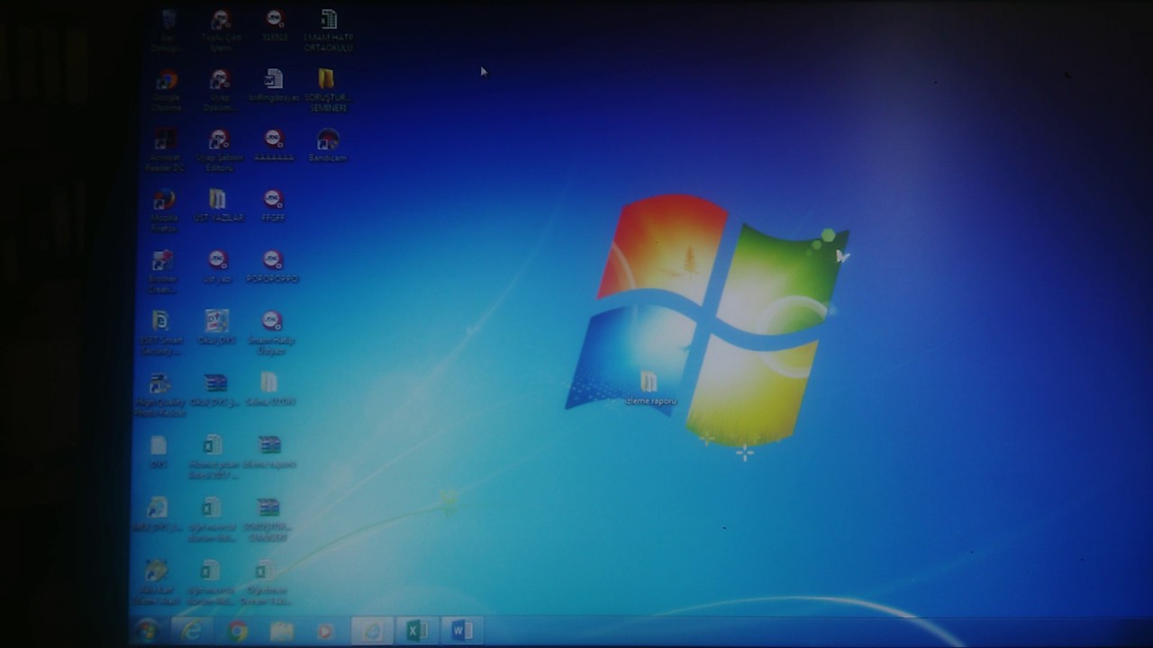
Task: Open the üst yazı desktop file
Action: pyautogui.click(x=217, y=266)
